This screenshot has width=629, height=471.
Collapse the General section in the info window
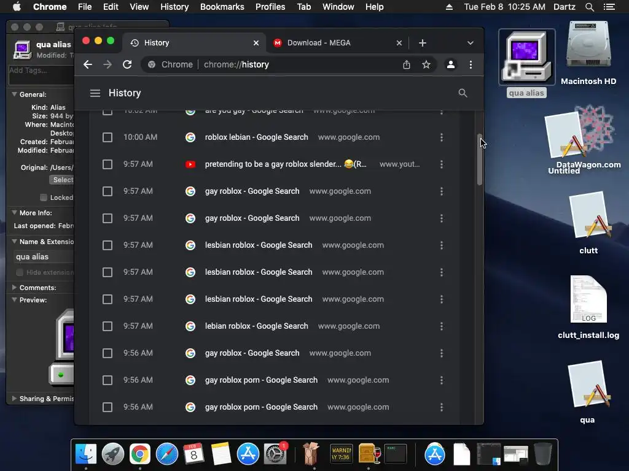(x=14, y=94)
